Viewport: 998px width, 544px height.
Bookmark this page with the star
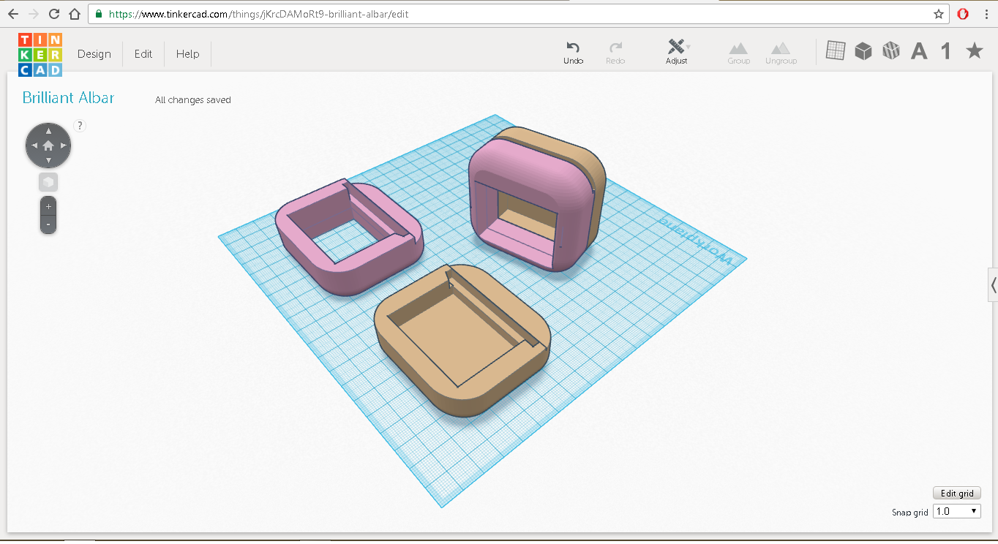point(939,14)
